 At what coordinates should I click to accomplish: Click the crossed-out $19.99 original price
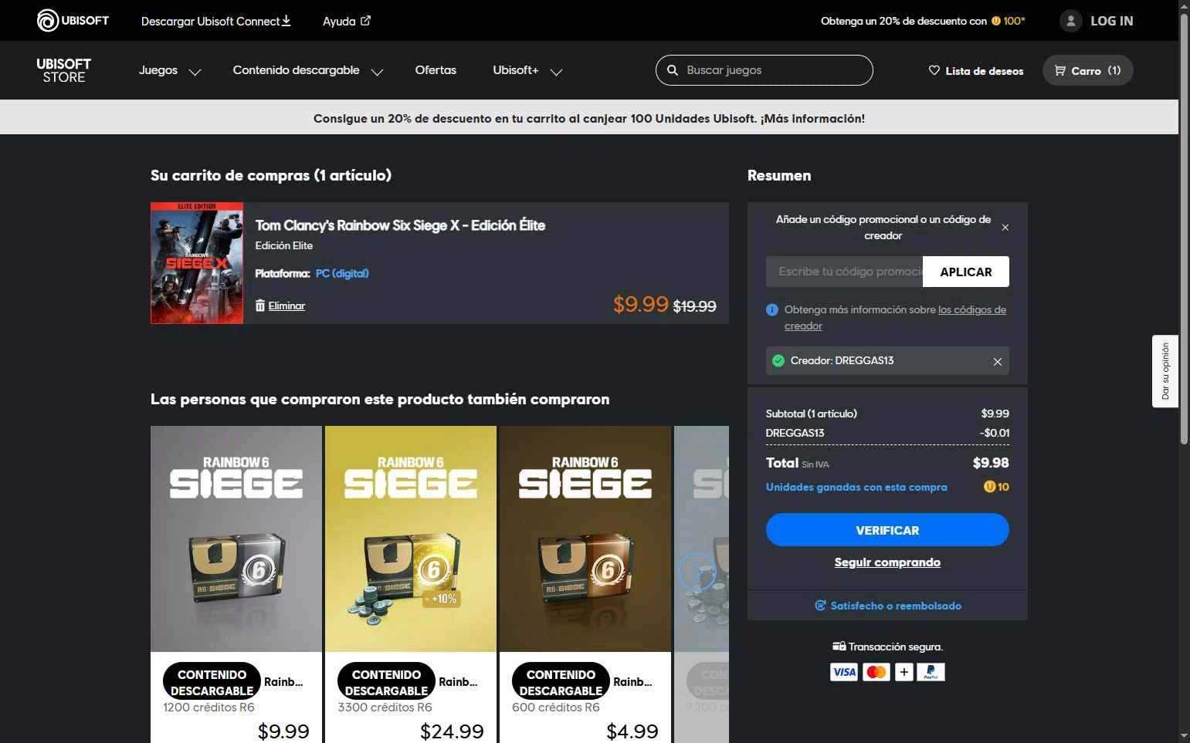point(695,306)
